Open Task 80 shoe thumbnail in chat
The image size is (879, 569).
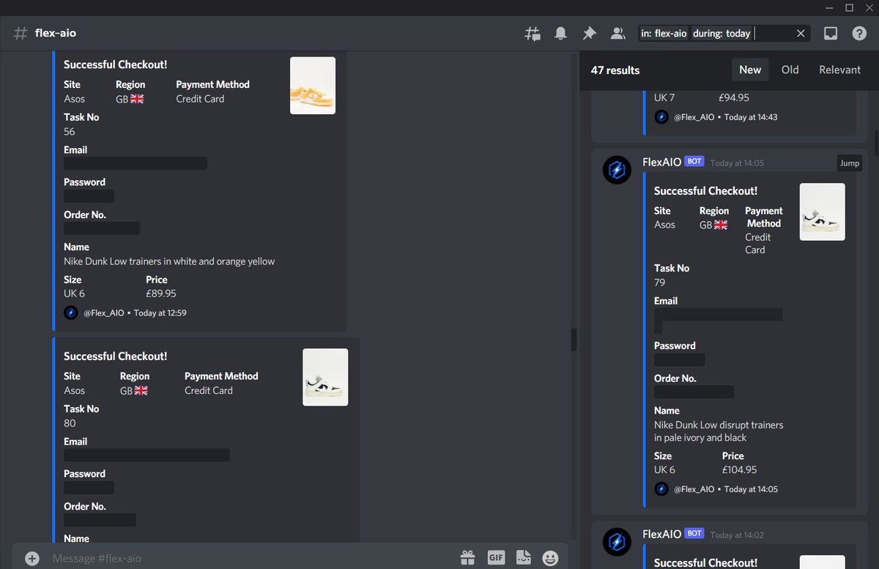(325, 377)
